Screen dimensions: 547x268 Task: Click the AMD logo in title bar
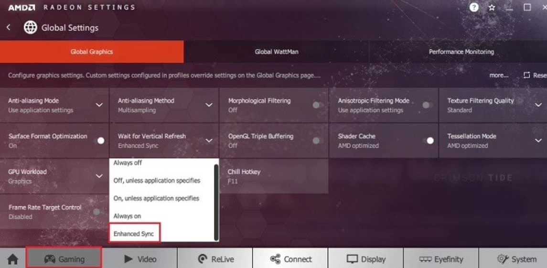tap(21, 7)
